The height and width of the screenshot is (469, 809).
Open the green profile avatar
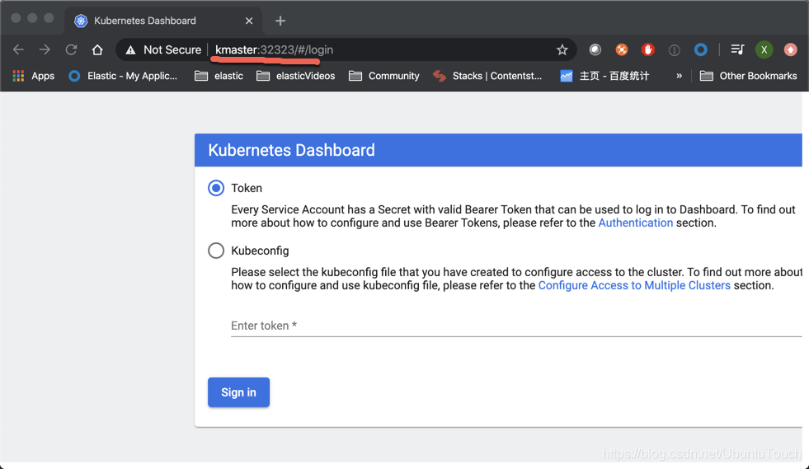point(764,50)
